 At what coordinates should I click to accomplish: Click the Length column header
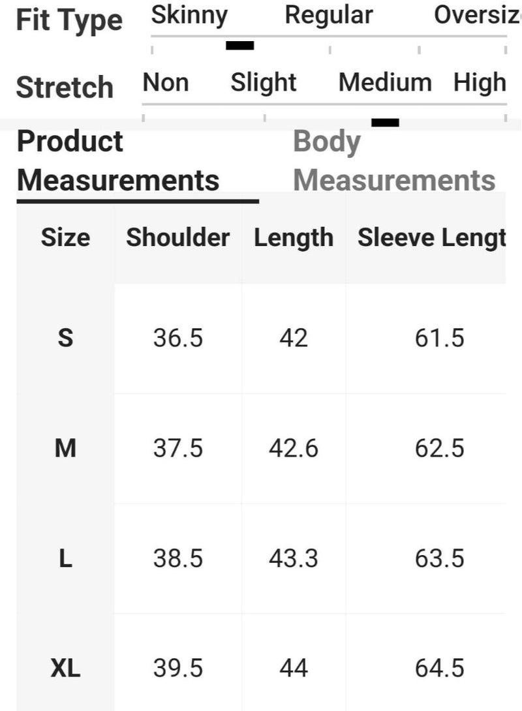[x=294, y=238]
